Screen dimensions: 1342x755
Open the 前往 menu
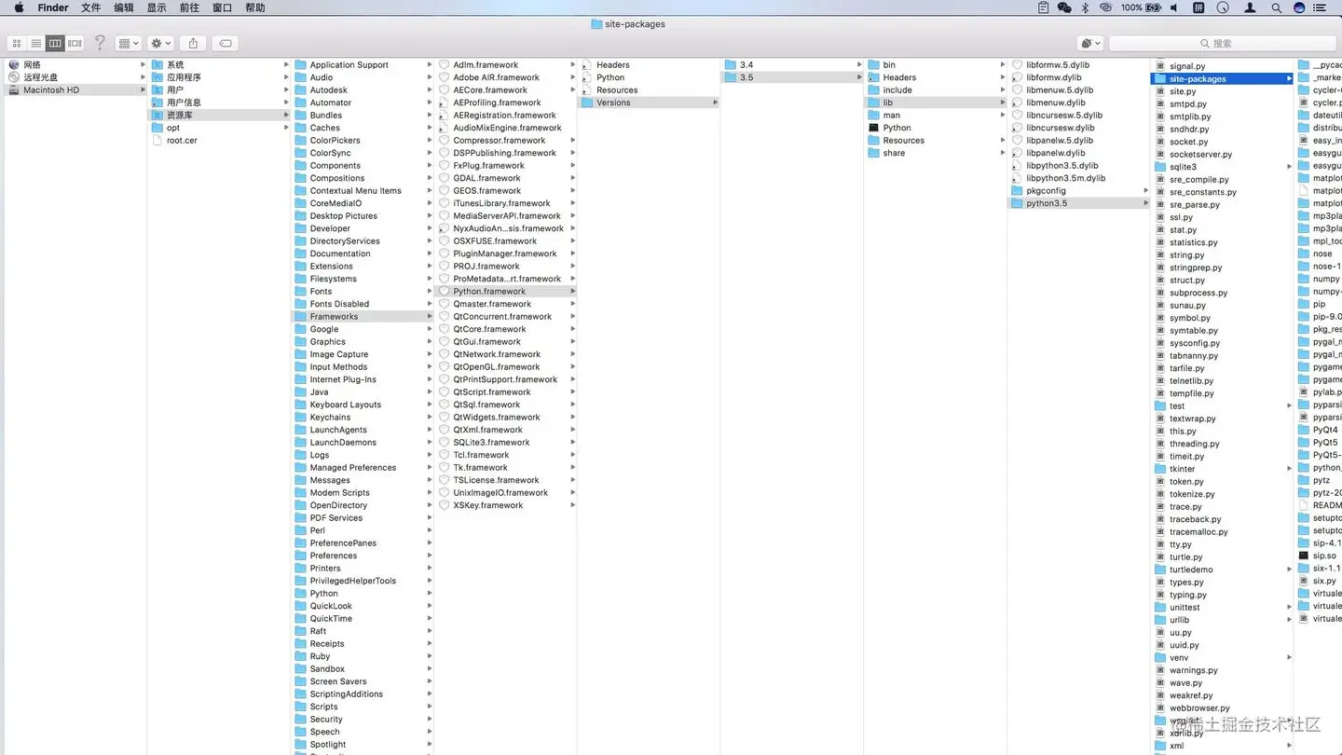pos(189,7)
